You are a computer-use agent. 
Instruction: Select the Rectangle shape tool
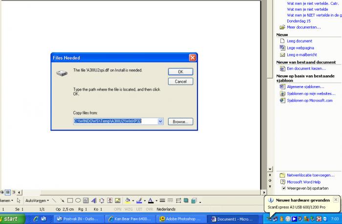(70, 201)
